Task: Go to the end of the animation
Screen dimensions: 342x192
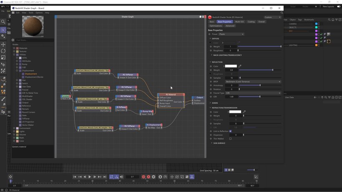Action: pos(105,177)
